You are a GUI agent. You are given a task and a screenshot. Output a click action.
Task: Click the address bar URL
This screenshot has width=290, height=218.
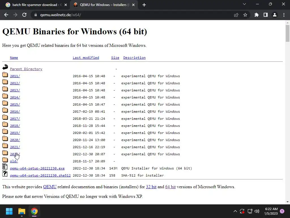pos(61,15)
